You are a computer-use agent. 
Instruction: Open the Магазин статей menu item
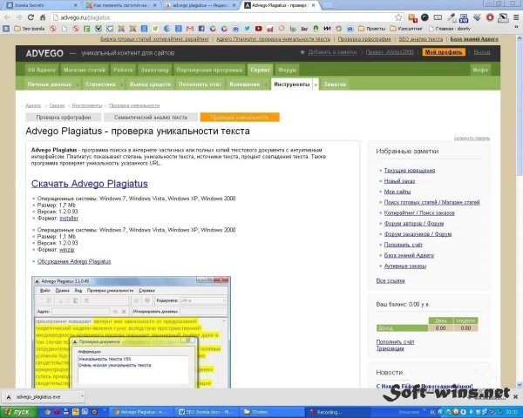[85, 70]
